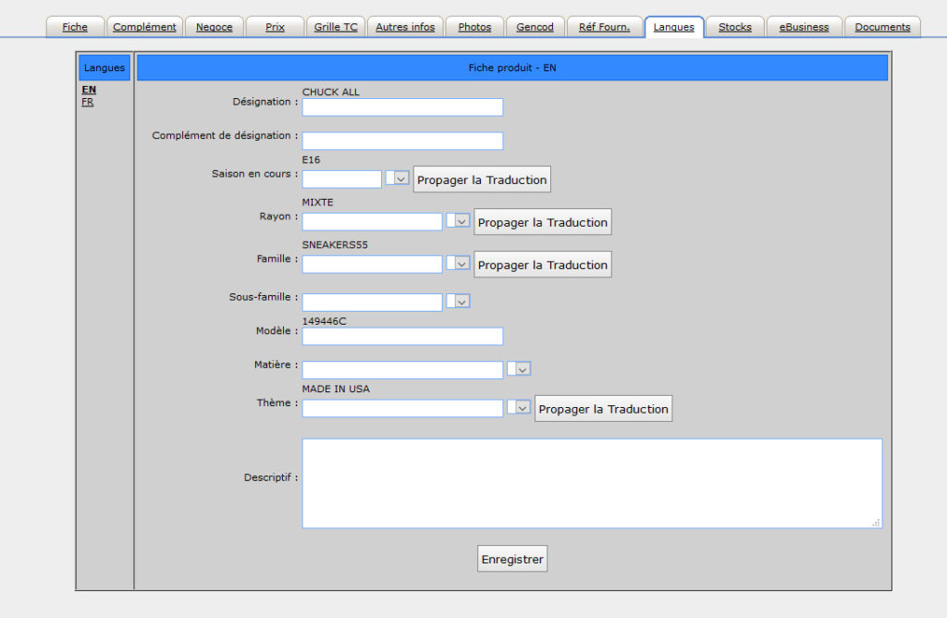Switch to the Stocks tab

tap(735, 27)
